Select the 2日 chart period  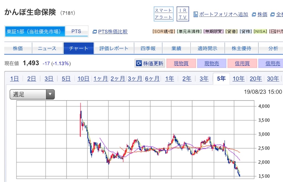(x=32, y=79)
